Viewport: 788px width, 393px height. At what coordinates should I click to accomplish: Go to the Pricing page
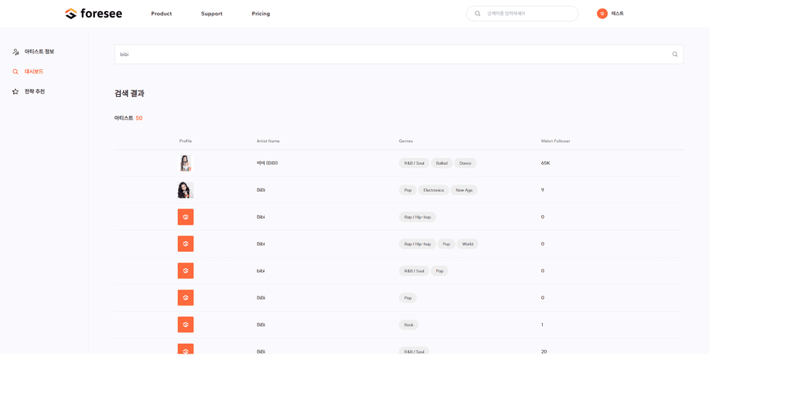point(260,14)
